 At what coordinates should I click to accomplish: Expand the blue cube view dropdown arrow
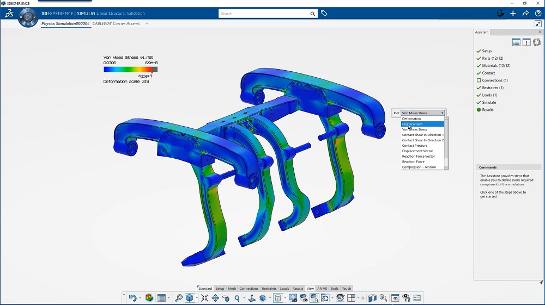(197, 298)
